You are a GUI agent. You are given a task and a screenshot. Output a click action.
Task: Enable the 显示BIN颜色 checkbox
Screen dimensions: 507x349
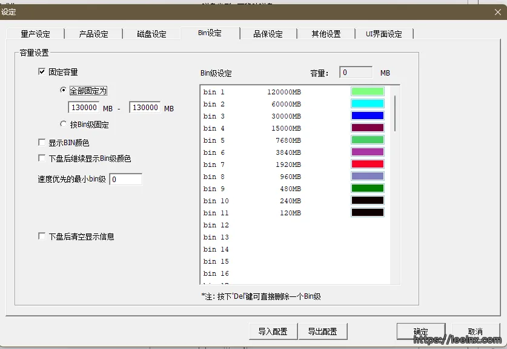(x=42, y=143)
